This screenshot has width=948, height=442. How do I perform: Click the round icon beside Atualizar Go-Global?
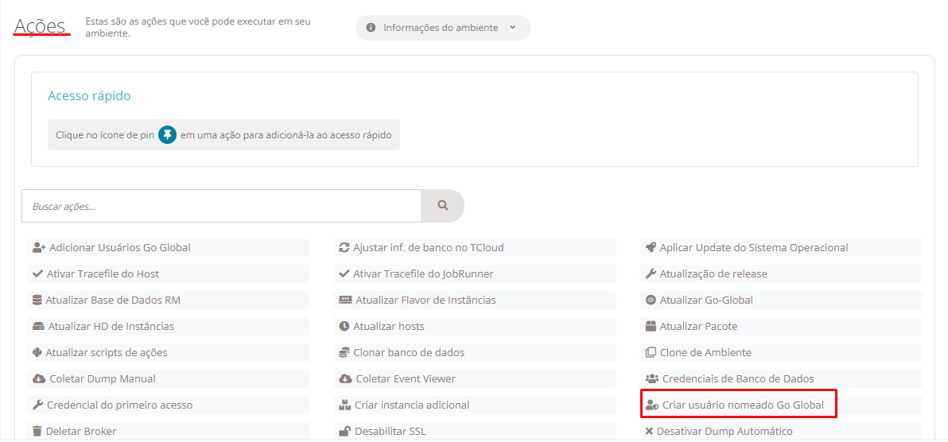coord(651,300)
